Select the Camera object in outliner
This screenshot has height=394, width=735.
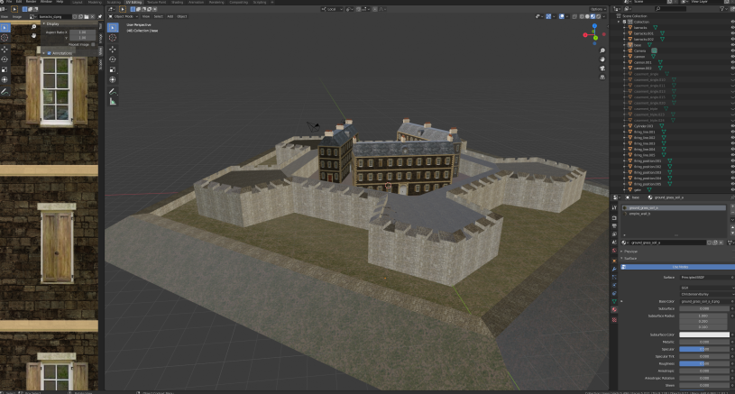point(639,50)
